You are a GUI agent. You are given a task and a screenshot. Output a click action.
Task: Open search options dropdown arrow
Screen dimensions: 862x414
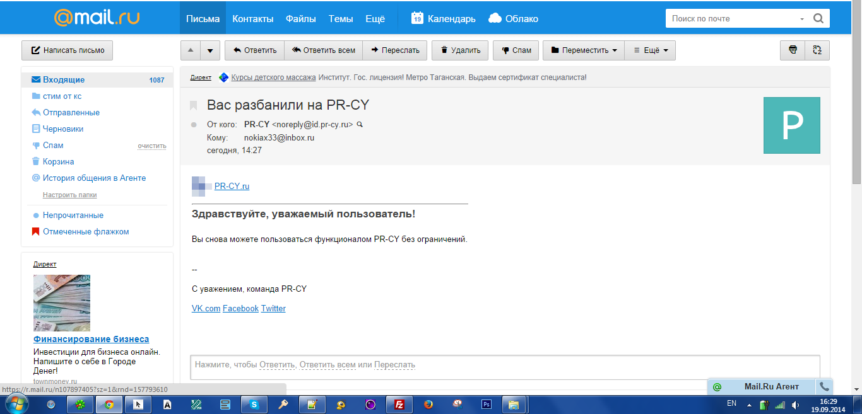pos(802,19)
